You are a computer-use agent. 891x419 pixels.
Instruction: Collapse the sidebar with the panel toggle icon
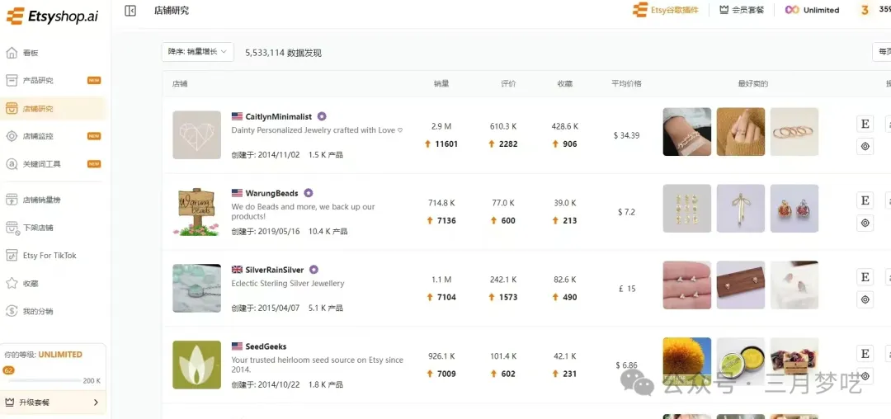(130, 10)
